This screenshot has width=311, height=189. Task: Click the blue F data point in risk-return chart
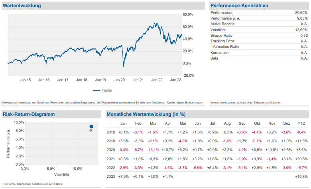tap(91, 127)
